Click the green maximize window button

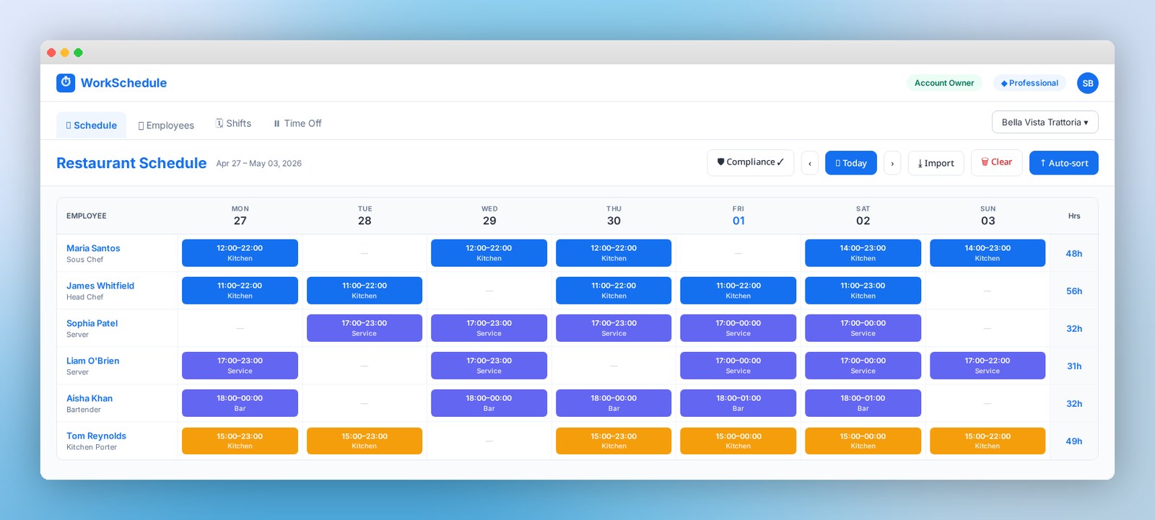click(78, 53)
